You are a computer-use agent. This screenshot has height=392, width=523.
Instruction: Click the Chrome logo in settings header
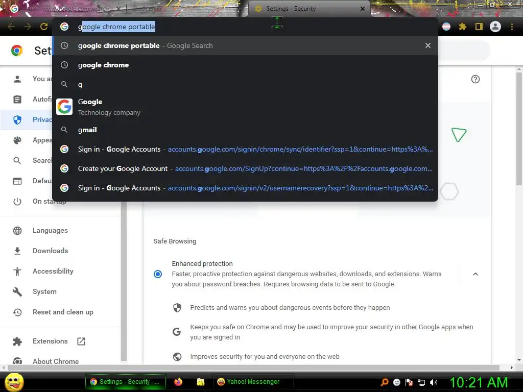click(17, 51)
